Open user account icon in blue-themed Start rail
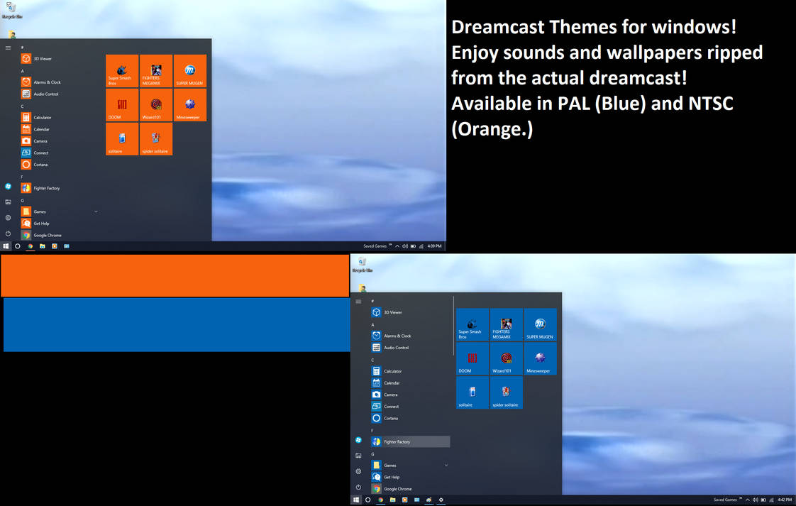The height and width of the screenshot is (506, 796). 358,440
